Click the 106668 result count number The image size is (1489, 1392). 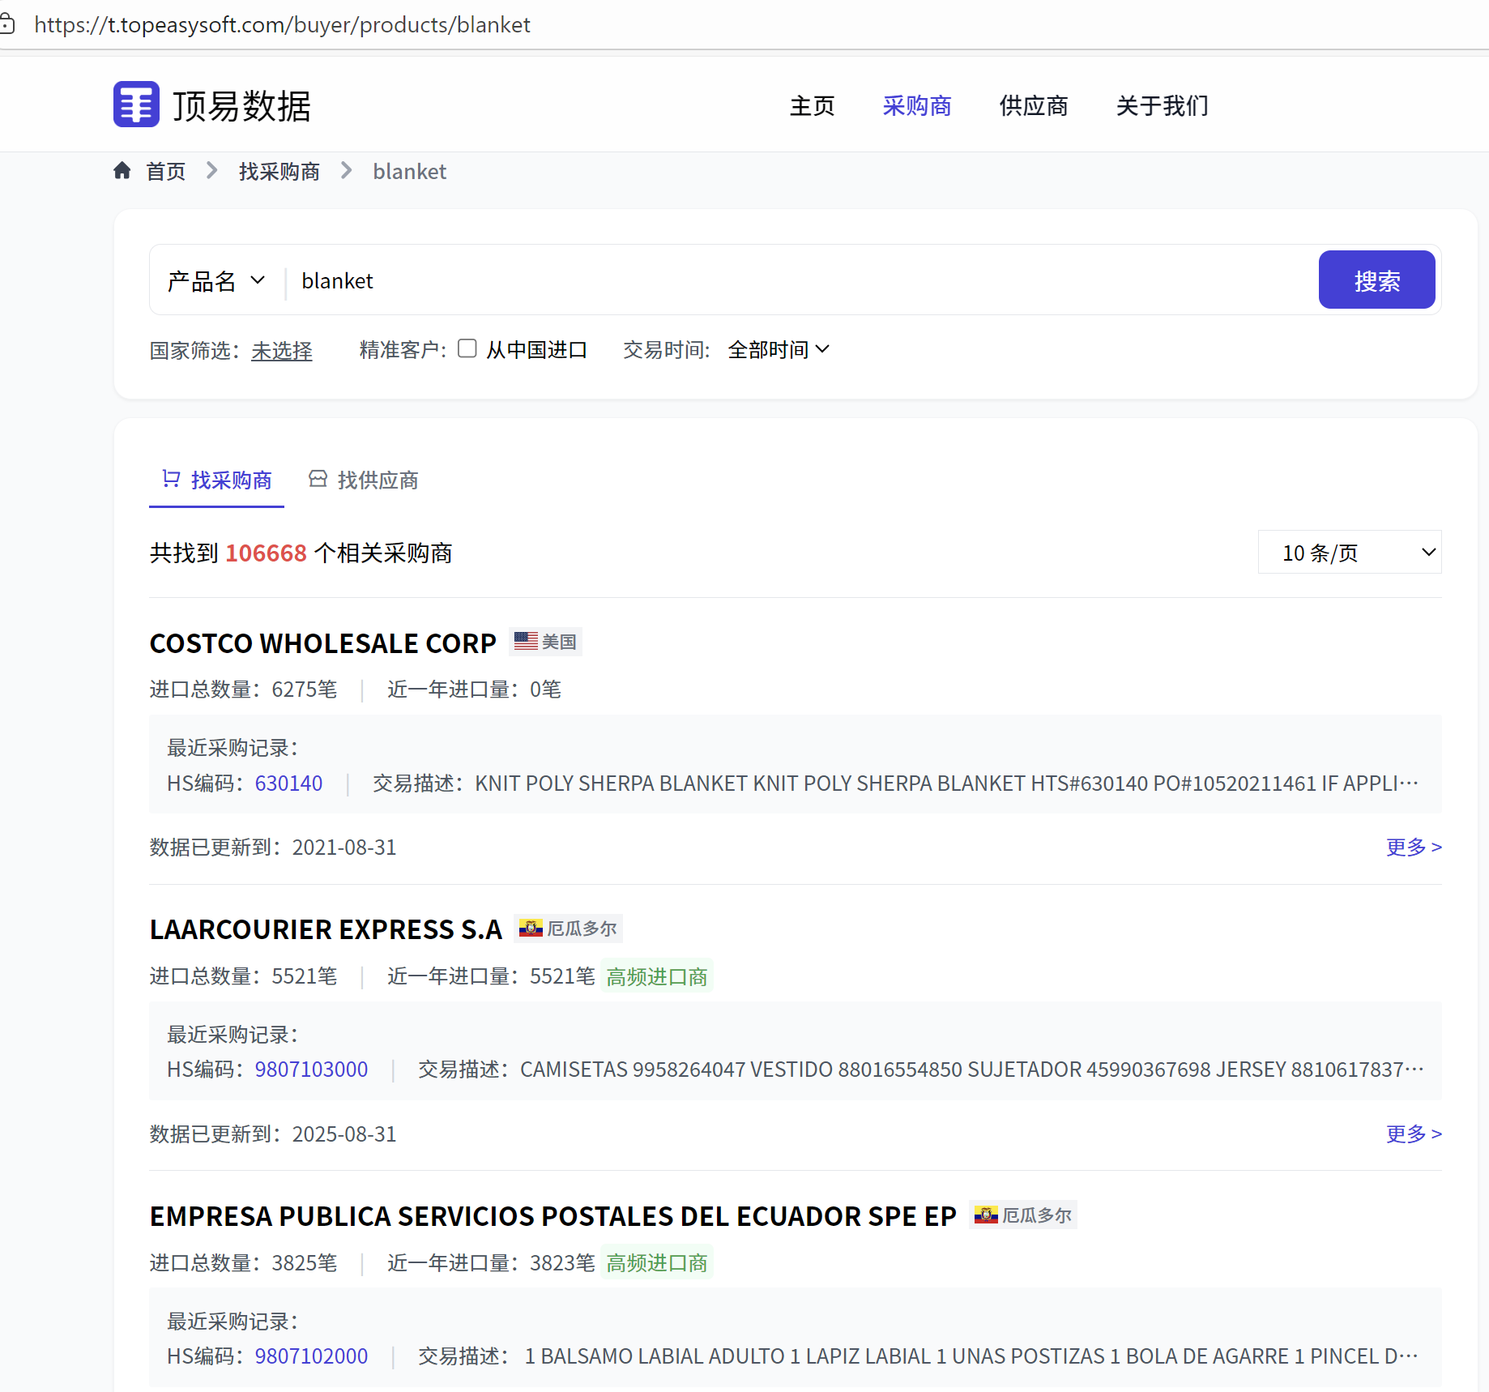(266, 553)
